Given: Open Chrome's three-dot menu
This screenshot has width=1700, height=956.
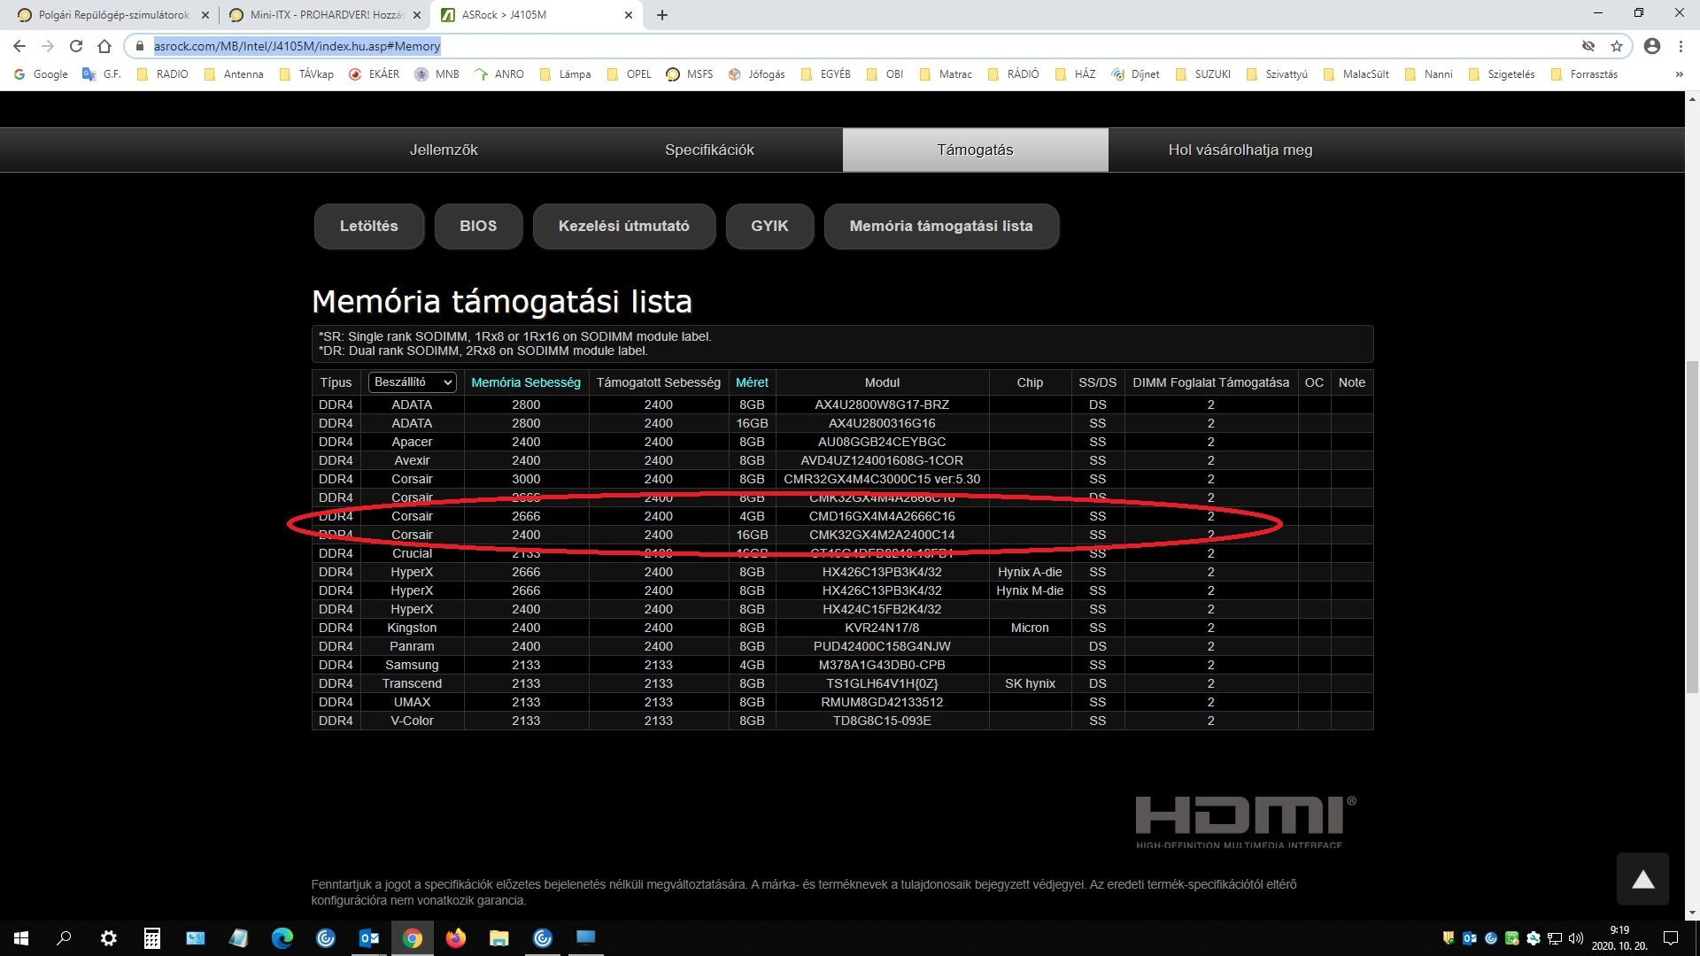Looking at the screenshot, I should point(1681,46).
